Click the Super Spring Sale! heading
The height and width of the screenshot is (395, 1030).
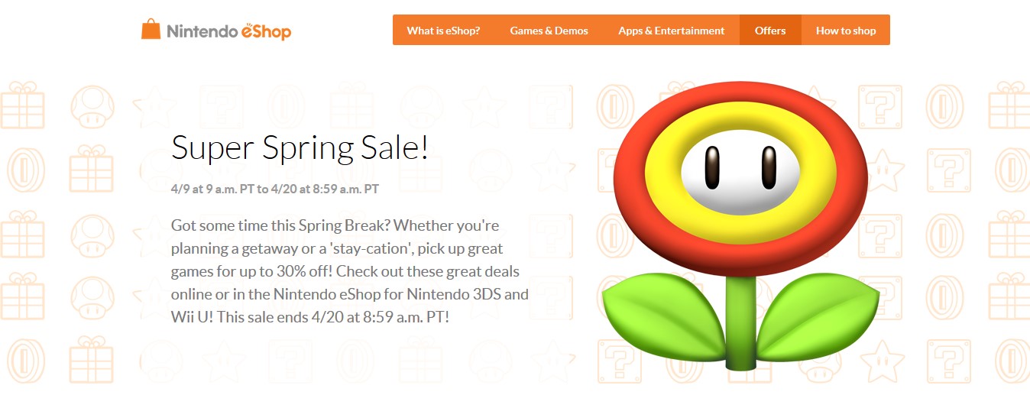pos(300,147)
